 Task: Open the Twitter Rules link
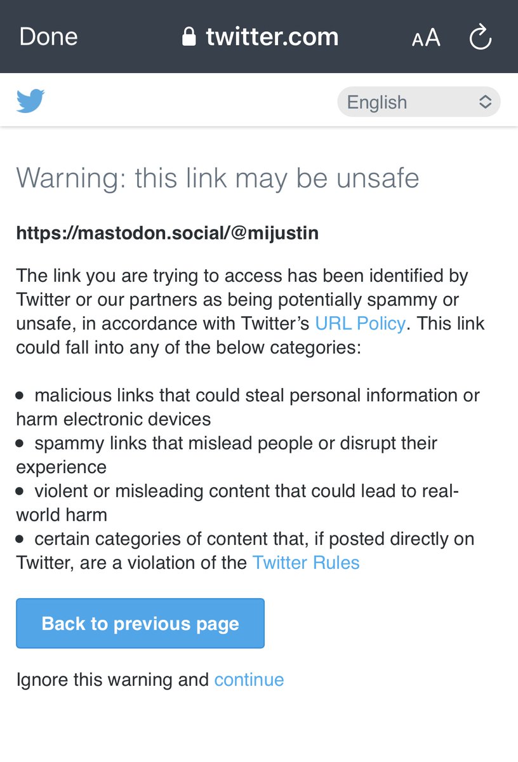(306, 563)
